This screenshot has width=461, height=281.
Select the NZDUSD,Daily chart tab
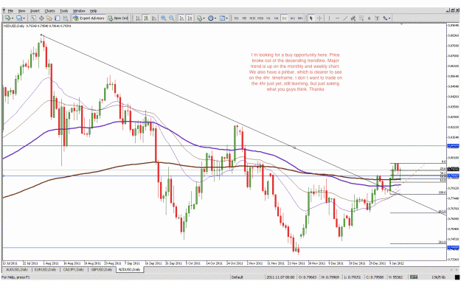tap(130, 269)
